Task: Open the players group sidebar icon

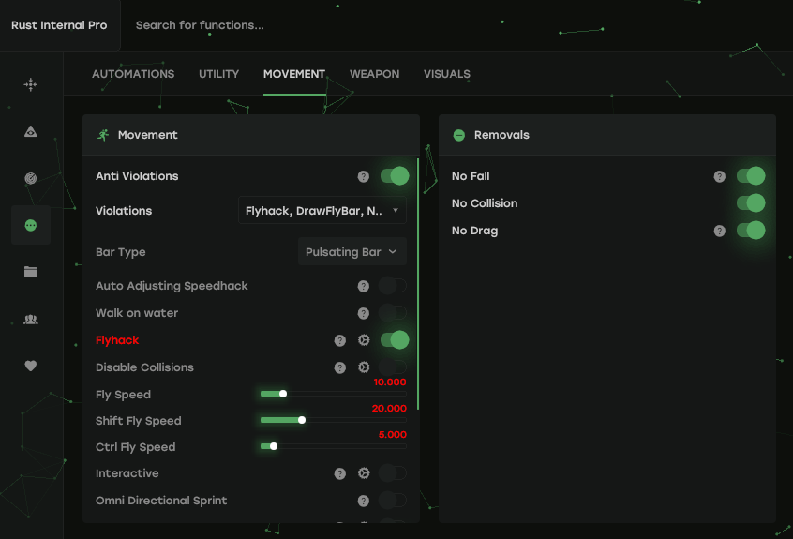Action: tap(30, 319)
